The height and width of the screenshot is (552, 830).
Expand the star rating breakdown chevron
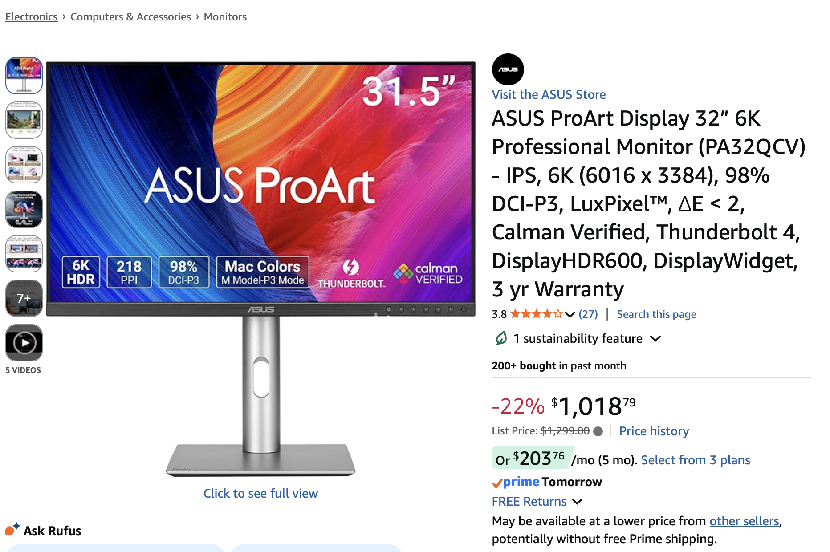(x=570, y=314)
